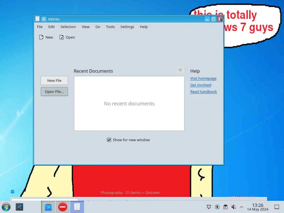Open the Visit homepage link
The height and width of the screenshot is (213, 284).
[x=203, y=78]
